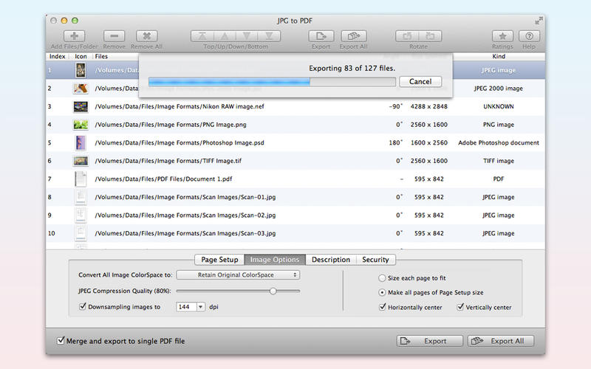The image size is (591, 369).
Task: Select Size each page to fit
Action: pyautogui.click(x=382, y=279)
